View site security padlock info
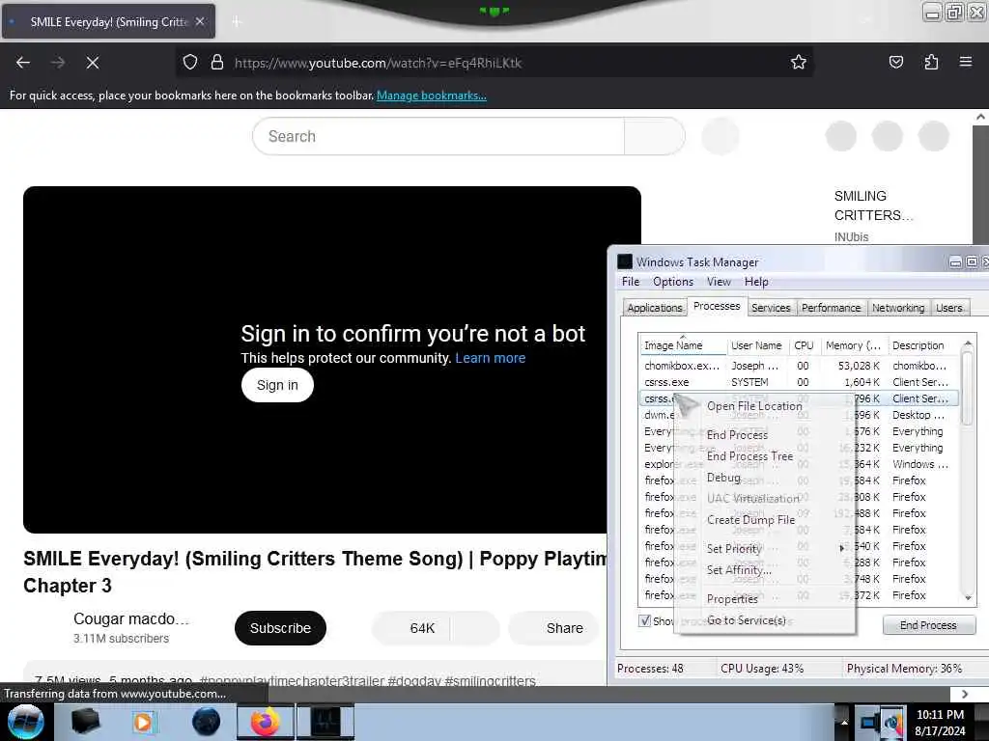989x741 pixels. pos(217,63)
